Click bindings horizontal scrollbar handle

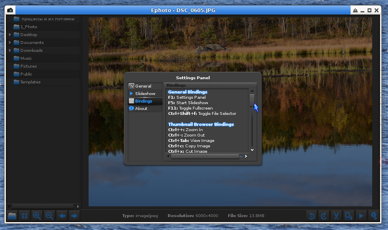[x=205, y=157]
